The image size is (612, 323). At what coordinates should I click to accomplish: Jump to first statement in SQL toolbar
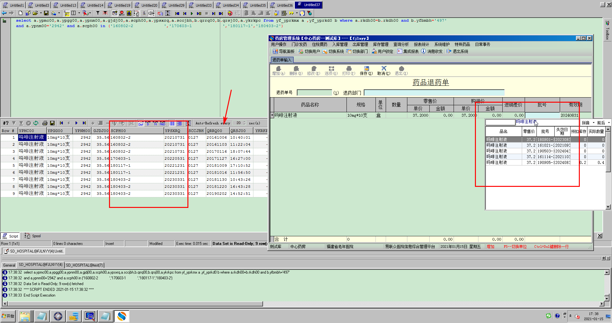tap(177, 13)
